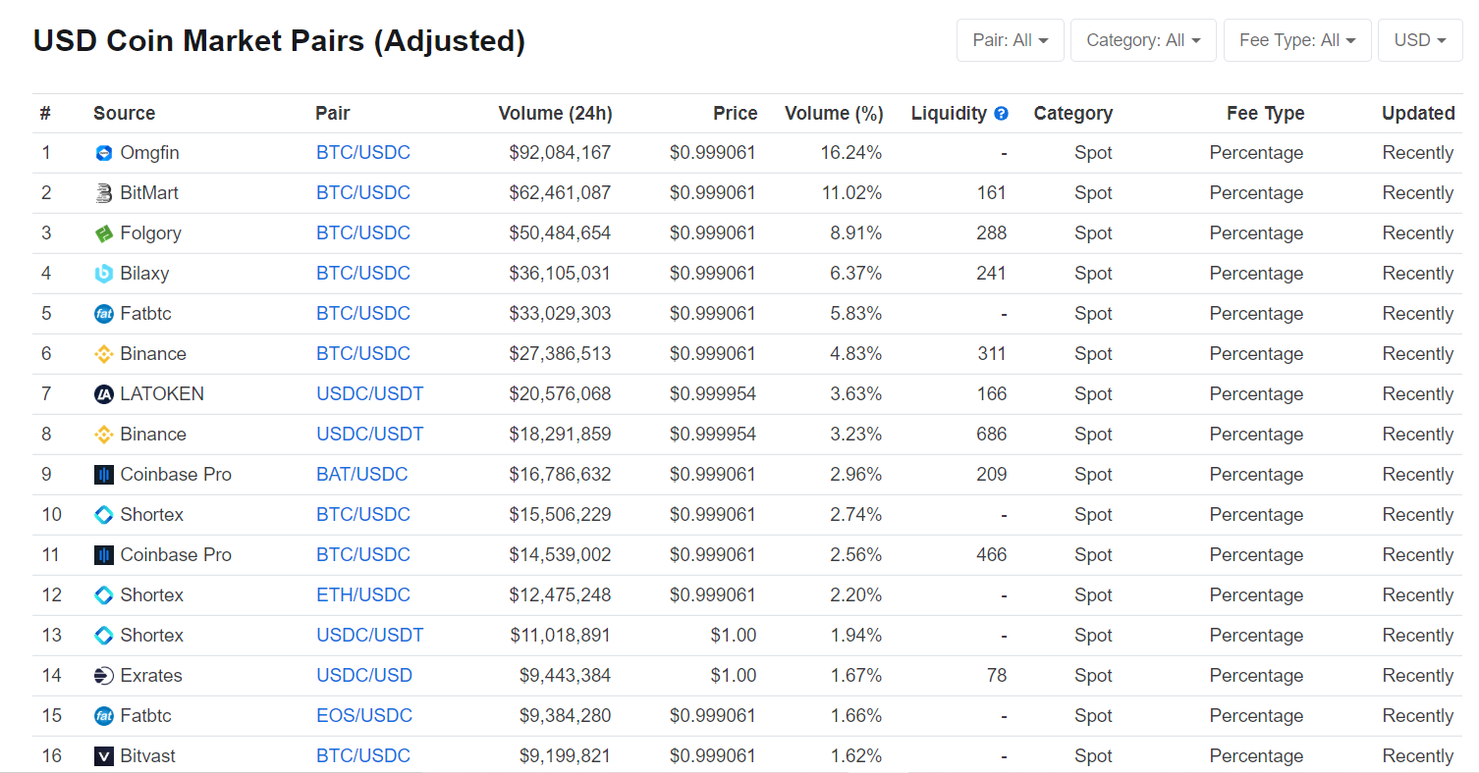Screen dimensions: 1479x773
Task: Click the $27,386,513 volume value
Action: tap(560, 354)
